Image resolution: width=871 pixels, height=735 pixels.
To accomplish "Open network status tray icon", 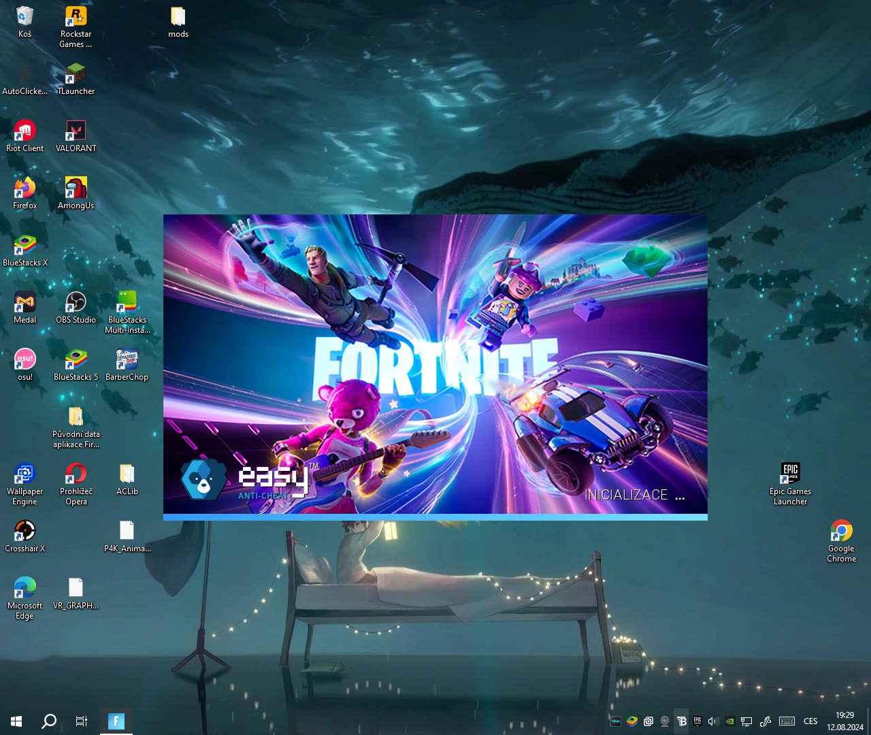I will point(746,721).
